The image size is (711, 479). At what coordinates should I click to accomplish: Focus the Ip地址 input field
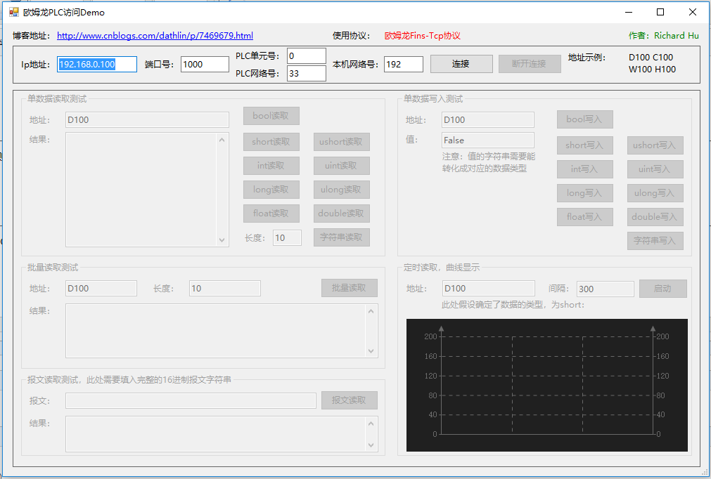pos(97,65)
